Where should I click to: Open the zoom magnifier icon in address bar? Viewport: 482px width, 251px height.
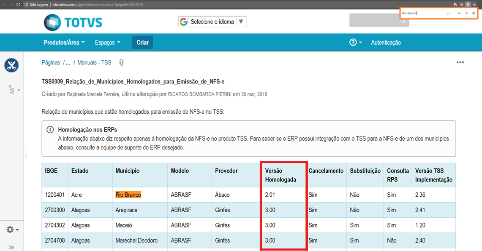[x=461, y=5]
